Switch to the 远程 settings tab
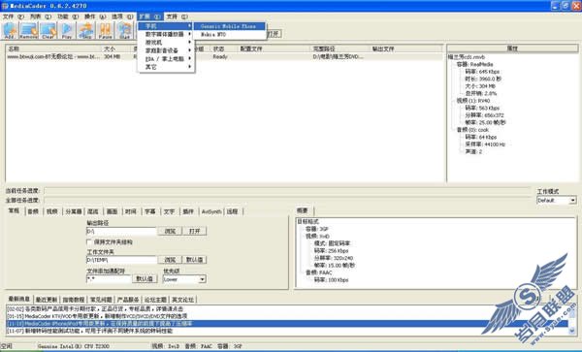 pyautogui.click(x=233, y=211)
